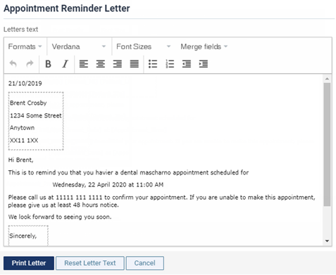Increase indent of paragraph
Viewport: 336px width, 275px height.
(x=204, y=64)
